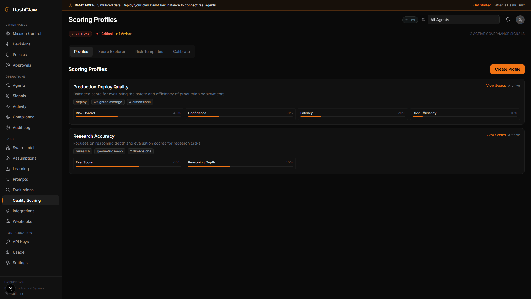
Task: Click the notifications bell icon
Action: 507,20
